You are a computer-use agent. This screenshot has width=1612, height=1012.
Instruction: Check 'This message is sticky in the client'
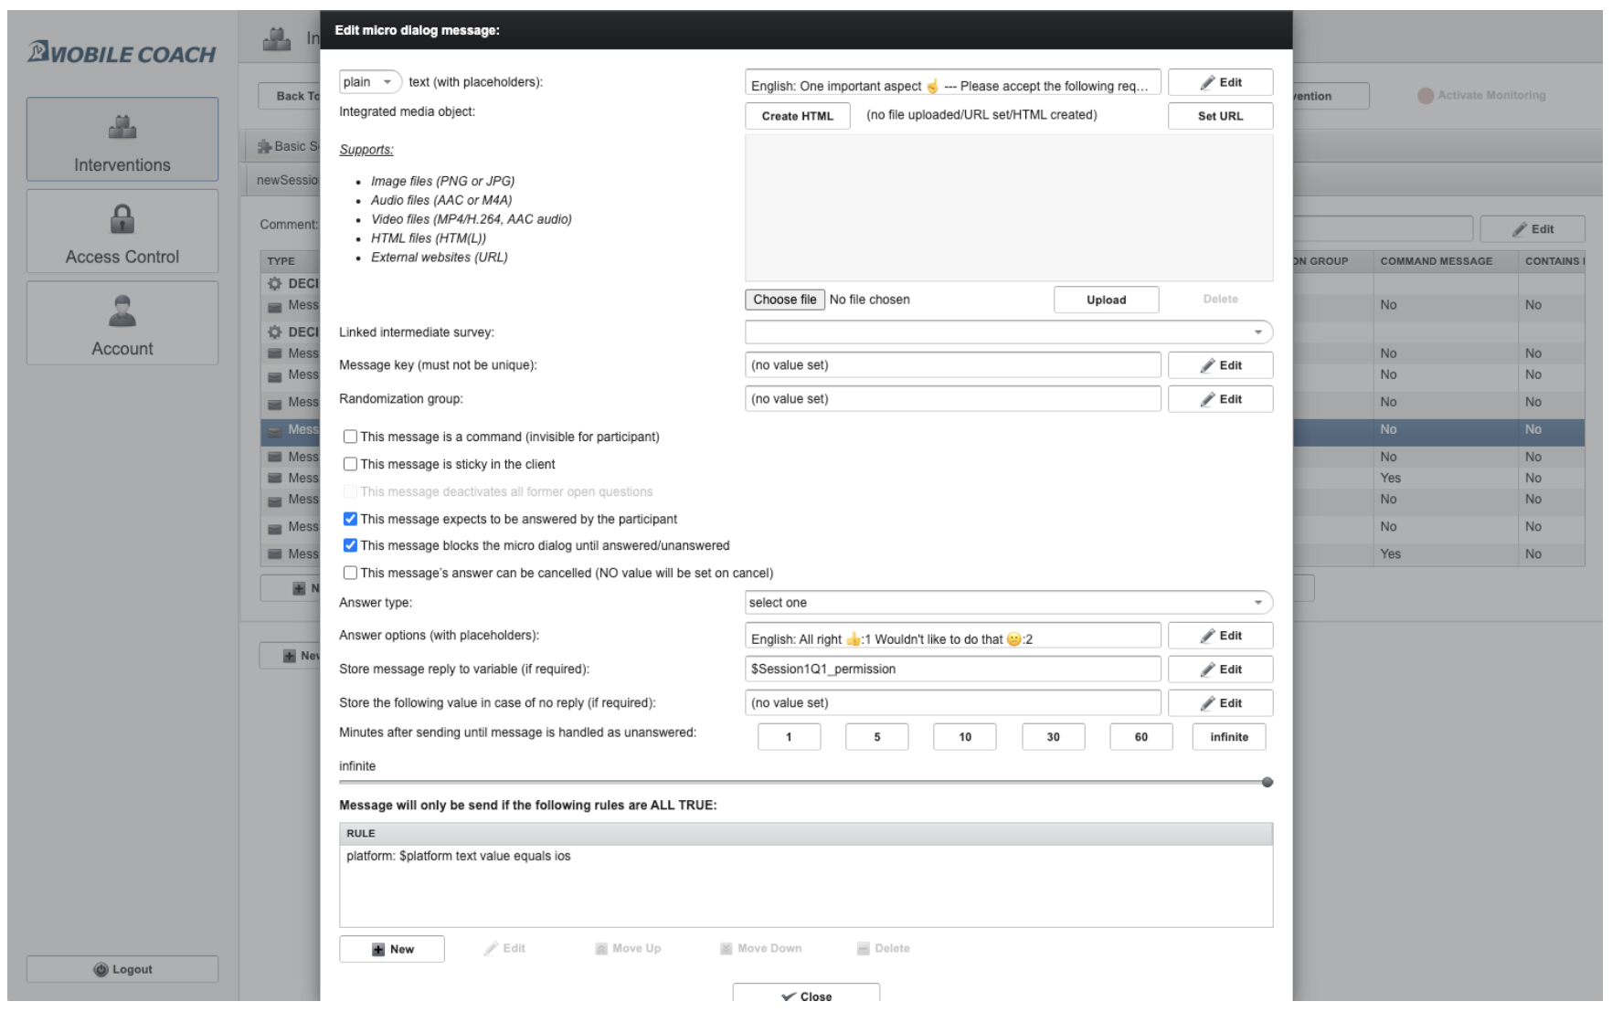click(x=350, y=464)
